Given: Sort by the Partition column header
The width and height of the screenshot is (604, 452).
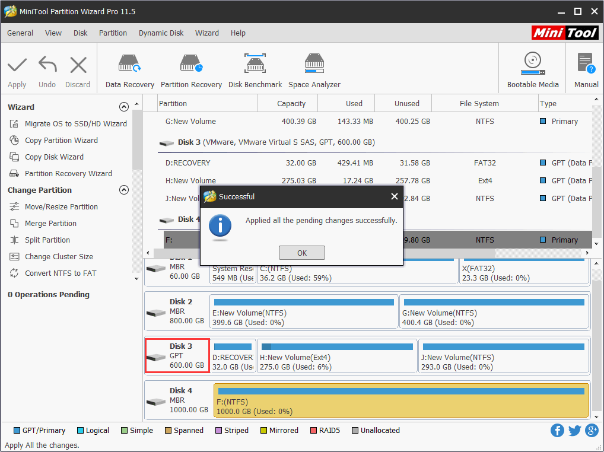Looking at the screenshot, I should click(x=208, y=103).
